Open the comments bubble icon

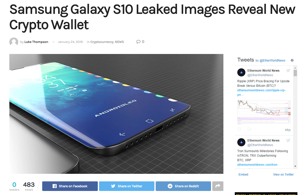(138, 42)
